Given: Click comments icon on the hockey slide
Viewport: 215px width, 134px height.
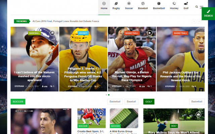Looking at the screenshot, I should click(95, 86).
